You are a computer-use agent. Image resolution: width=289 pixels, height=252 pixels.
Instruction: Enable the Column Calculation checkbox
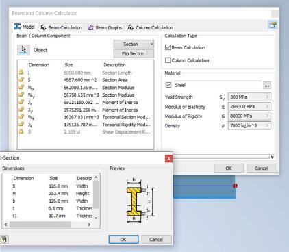point(168,60)
